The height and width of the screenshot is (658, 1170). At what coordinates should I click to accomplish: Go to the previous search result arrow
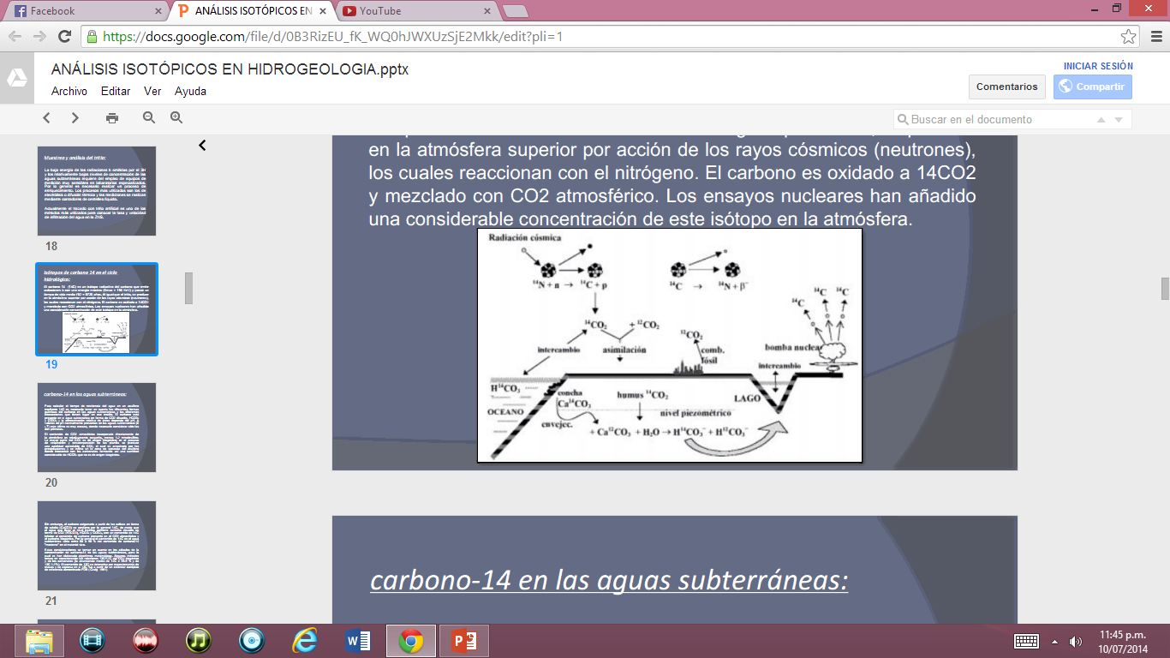(1101, 119)
